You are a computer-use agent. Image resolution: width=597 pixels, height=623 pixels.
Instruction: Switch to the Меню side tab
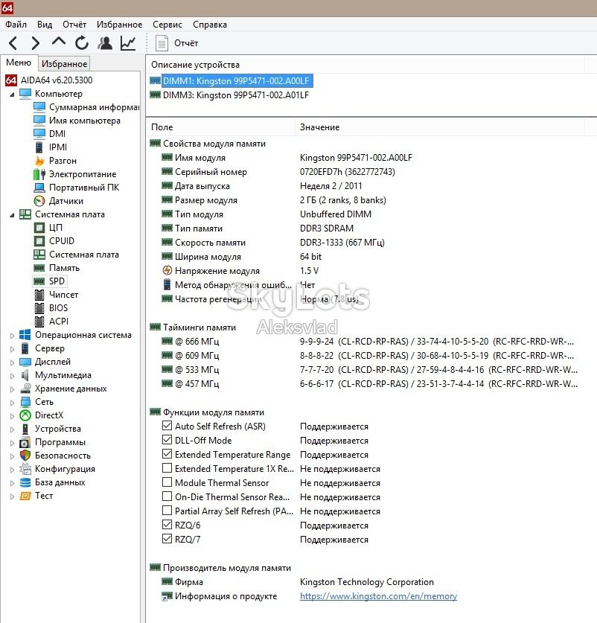[x=19, y=63]
